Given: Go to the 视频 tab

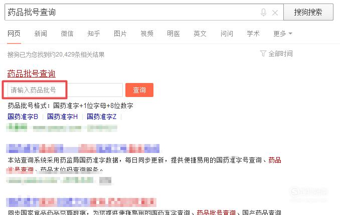Looking at the screenshot, I should coord(147,33).
